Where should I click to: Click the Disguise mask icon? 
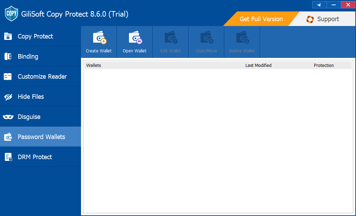pos(8,117)
